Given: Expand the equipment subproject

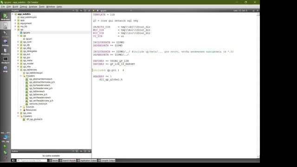Looking at the screenshot, I should click(x=15, y=23).
